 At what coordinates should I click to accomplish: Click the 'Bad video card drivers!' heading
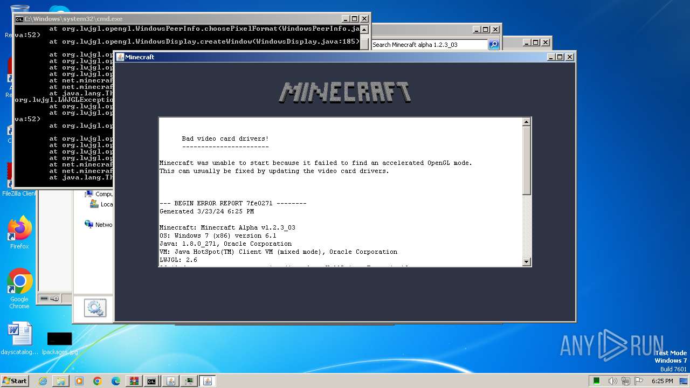tap(225, 138)
